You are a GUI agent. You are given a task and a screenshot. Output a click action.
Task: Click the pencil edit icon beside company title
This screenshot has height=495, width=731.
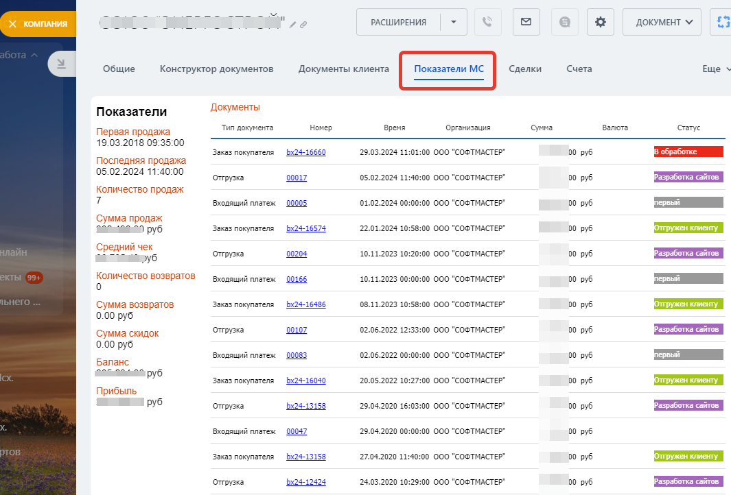[x=293, y=25]
